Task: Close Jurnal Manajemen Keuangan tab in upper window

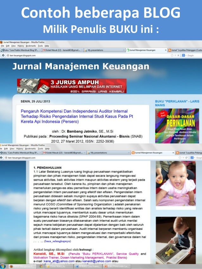Action: coord(166,50)
